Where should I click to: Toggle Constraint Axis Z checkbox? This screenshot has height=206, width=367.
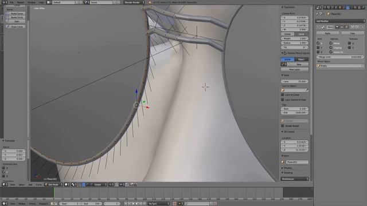tap(3, 176)
